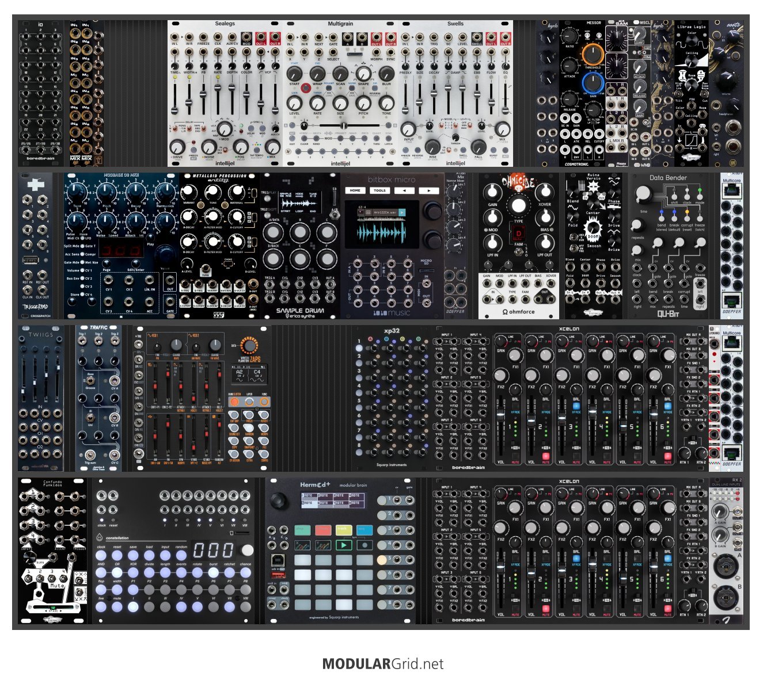Flip the FAM toggle switch on Ohmicide

[x=519, y=253]
